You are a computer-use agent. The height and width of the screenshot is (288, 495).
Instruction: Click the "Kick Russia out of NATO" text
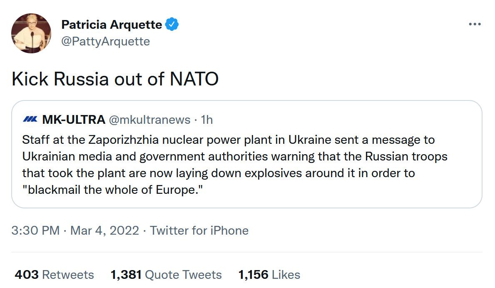tap(115, 79)
